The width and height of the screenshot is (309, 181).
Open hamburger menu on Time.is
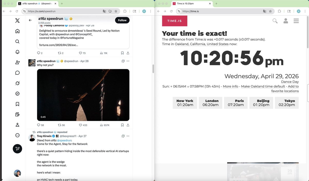pyautogui.click(x=296, y=21)
